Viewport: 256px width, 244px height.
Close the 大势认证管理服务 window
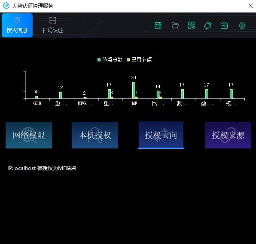(x=251, y=6)
